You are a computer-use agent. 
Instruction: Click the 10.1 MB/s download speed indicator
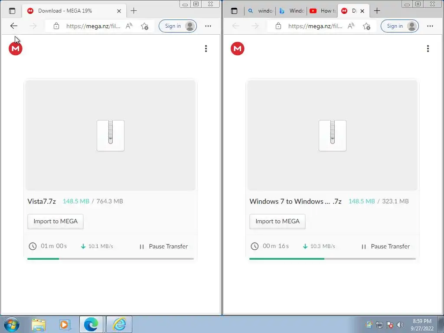pyautogui.click(x=97, y=246)
